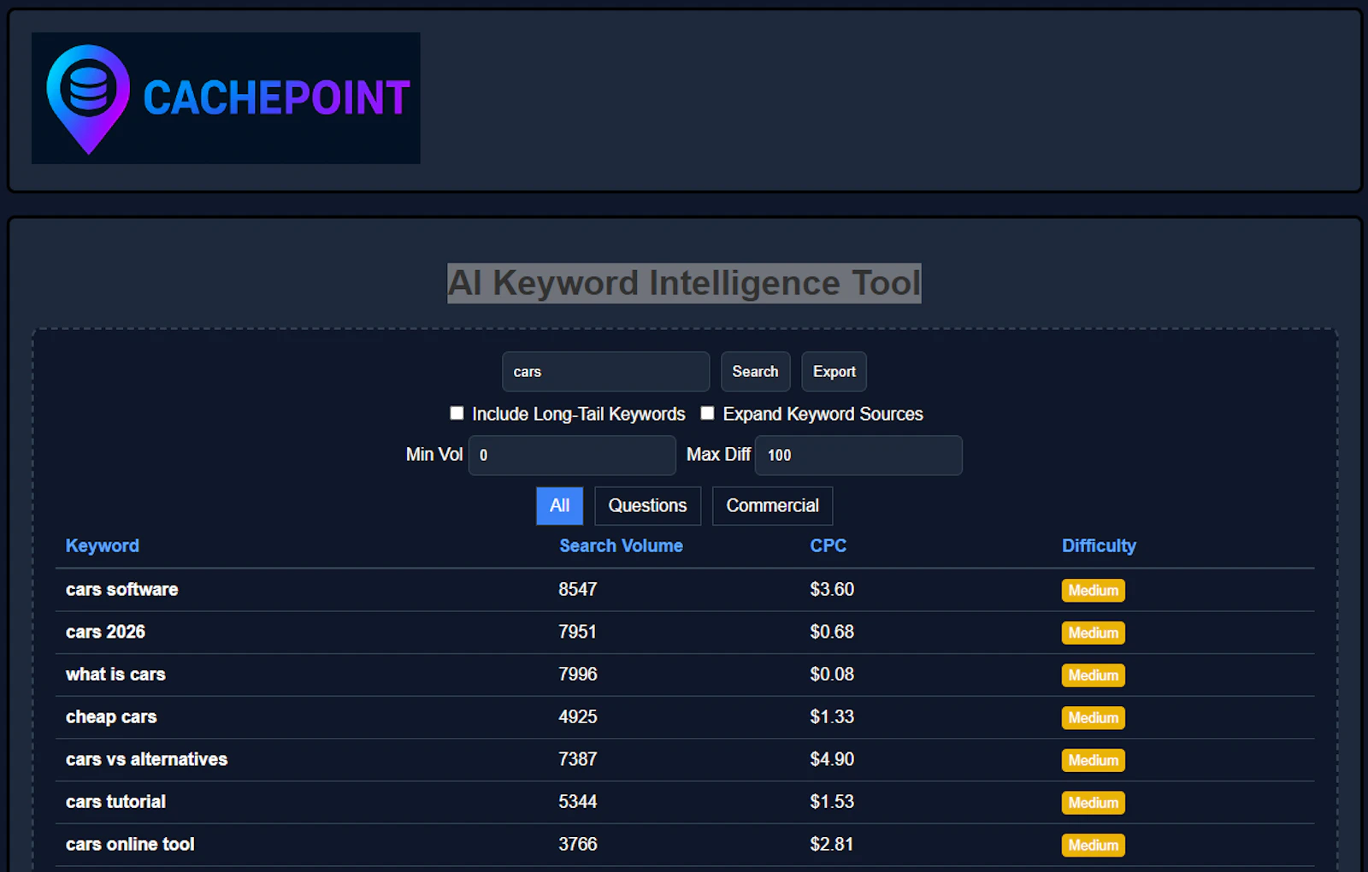
Task: Click Medium badge for cars vs alternatives
Action: [x=1094, y=761]
